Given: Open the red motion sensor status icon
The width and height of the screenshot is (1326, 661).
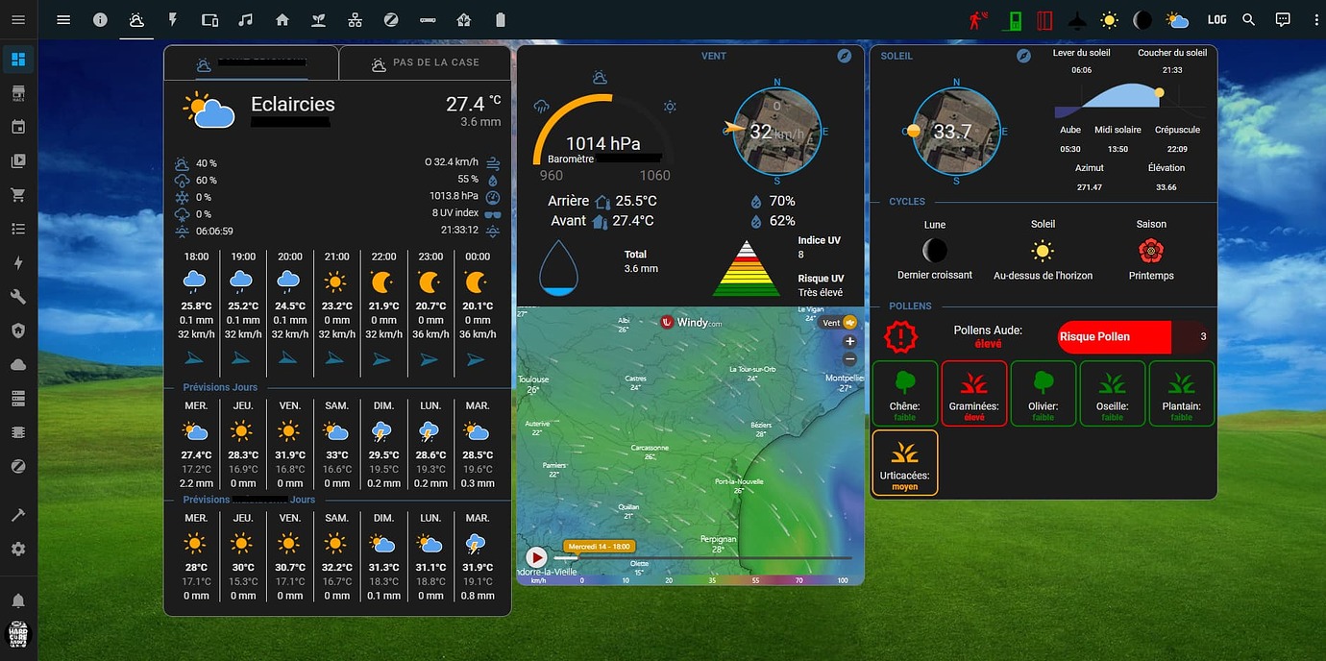Looking at the screenshot, I should click(x=977, y=19).
